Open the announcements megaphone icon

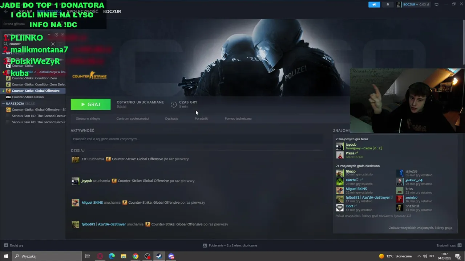[374, 4]
